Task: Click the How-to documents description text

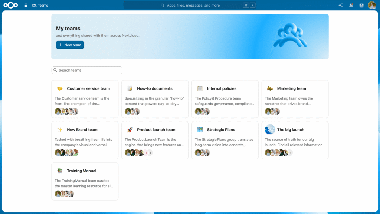Action: point(154,101)
